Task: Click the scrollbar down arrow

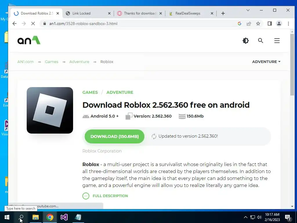Action: click(292, 206)
